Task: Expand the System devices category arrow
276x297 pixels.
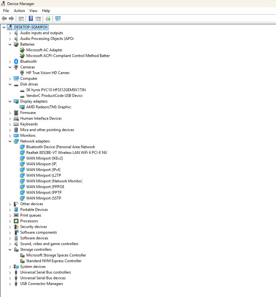Action: [x=10, y=267]
